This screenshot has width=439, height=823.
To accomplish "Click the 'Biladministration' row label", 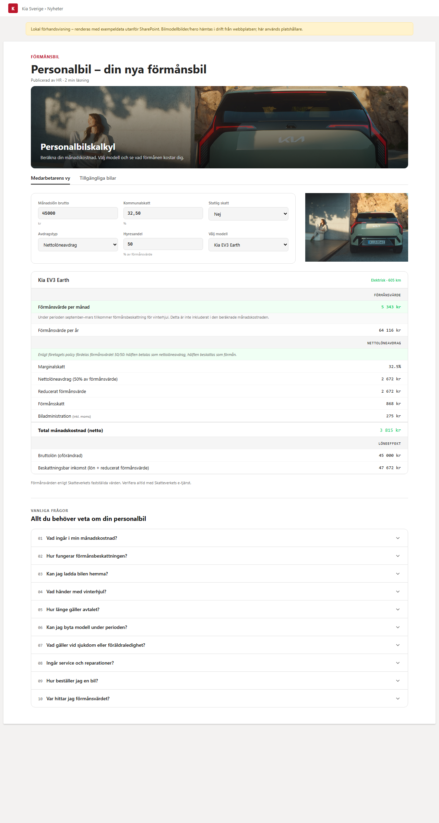I will click(x=55, y=416).
